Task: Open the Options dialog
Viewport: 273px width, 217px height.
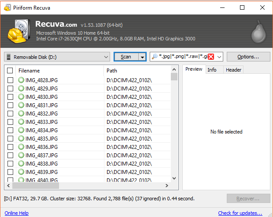Action: (248, 57)
